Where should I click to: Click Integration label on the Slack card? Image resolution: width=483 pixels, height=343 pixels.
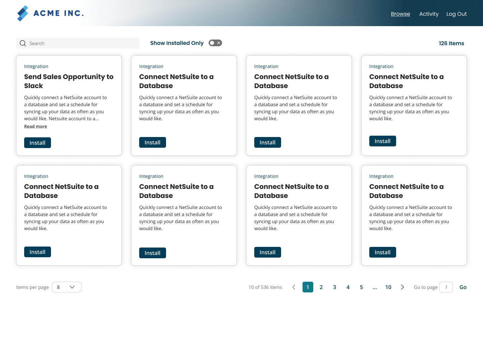[x=36, y=66]
